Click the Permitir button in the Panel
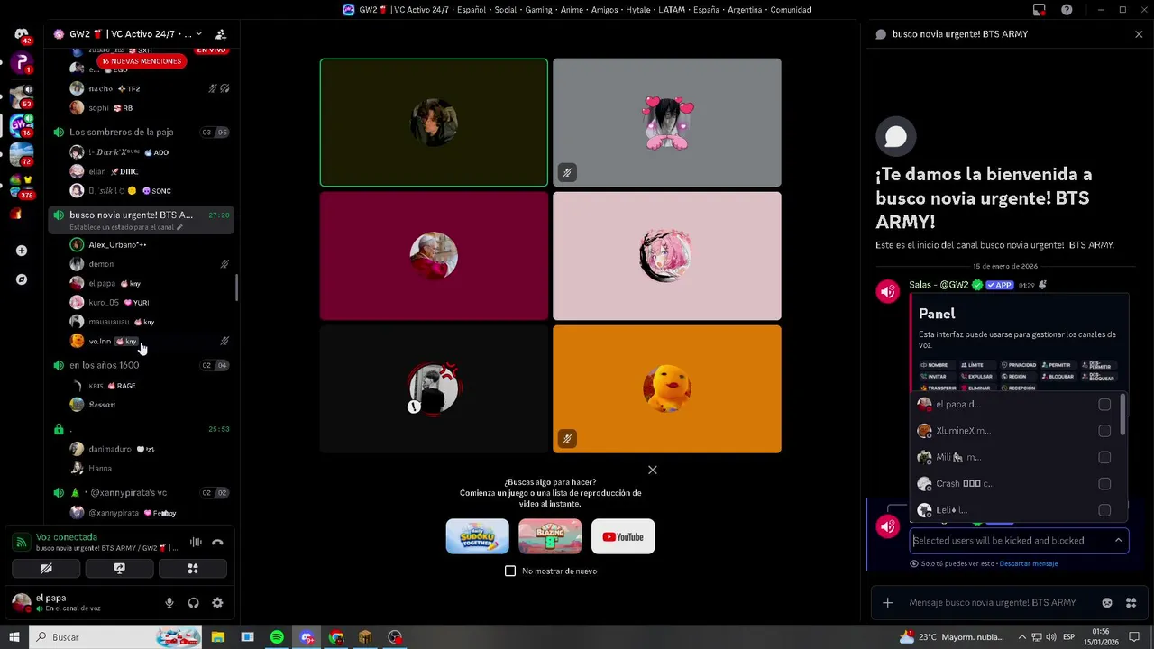The height and width of the screenshot is (649, 1154). [x=1058, y=365]
